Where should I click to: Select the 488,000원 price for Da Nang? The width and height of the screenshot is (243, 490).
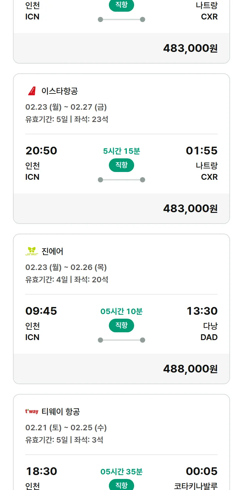point(190,369)
